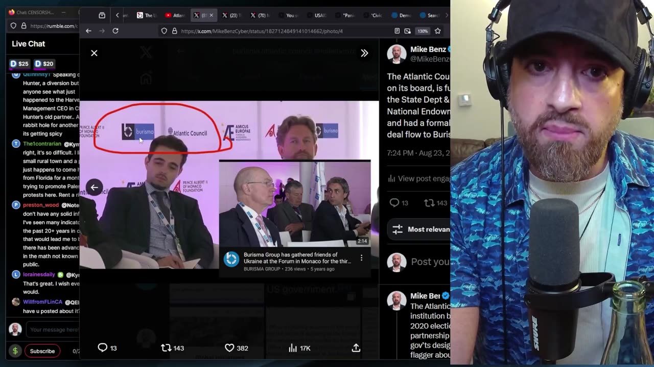Bookmark this page with the star icon

click(438, 31)
